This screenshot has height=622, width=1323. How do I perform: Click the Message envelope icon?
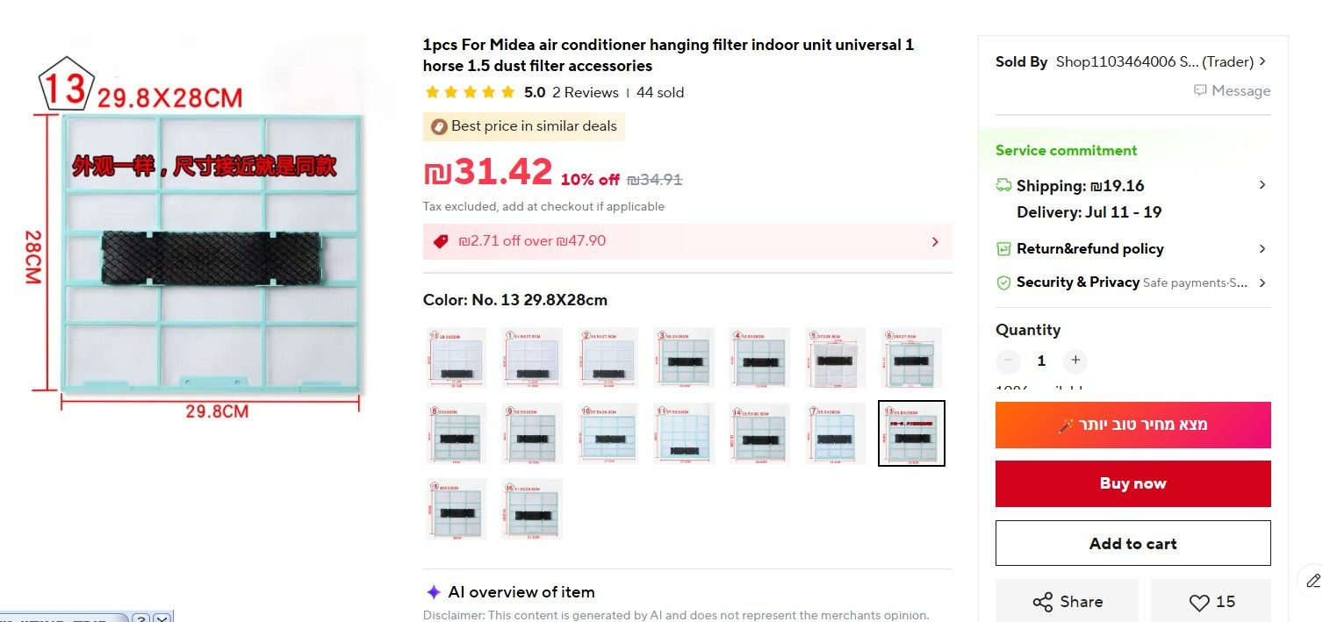pos(1200,91)
